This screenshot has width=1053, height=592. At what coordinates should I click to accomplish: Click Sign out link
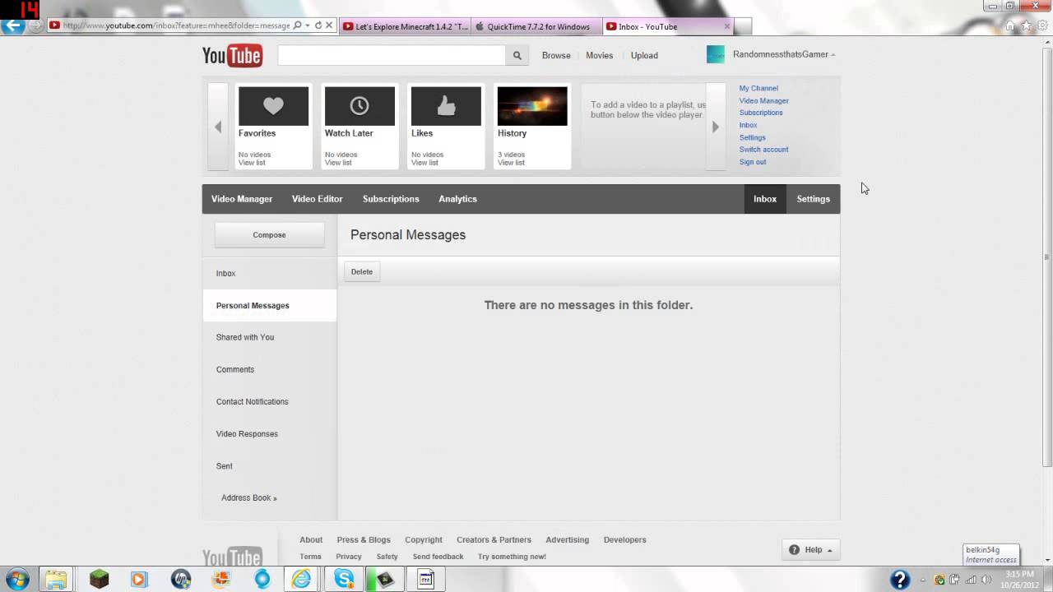tap(753, 162)
